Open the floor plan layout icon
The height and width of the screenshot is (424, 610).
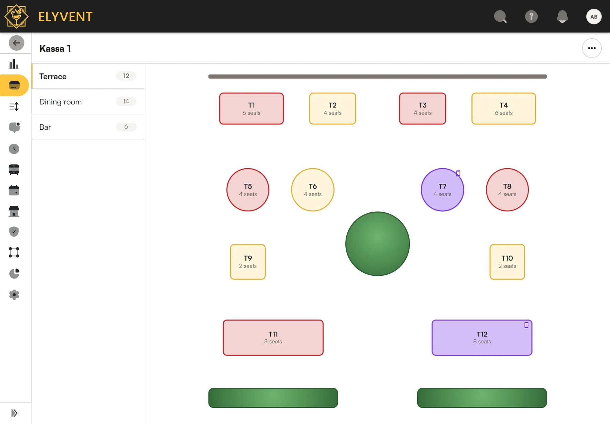(x=14, y=252)
